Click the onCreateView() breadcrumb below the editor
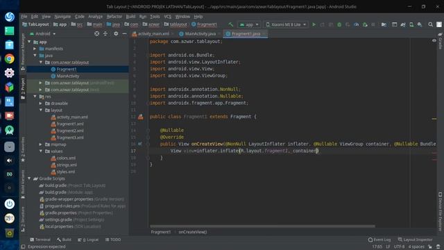This screenshot has width=444, height=250. 193,232
